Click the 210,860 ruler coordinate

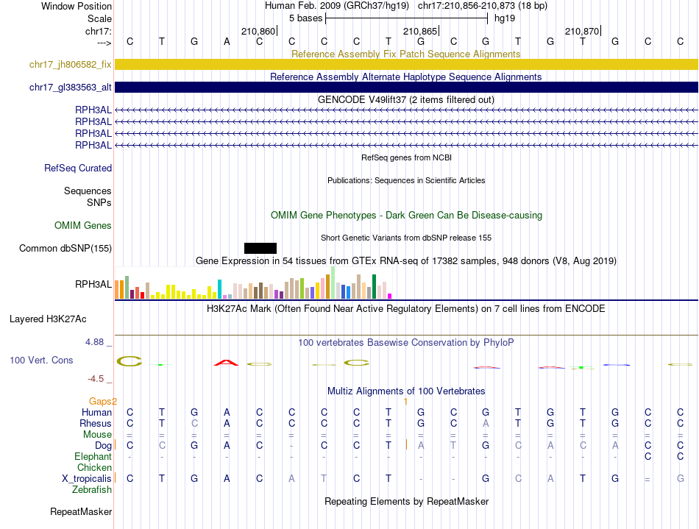258,31
